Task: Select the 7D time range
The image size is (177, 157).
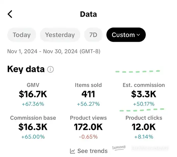Action: coord(93,35)
